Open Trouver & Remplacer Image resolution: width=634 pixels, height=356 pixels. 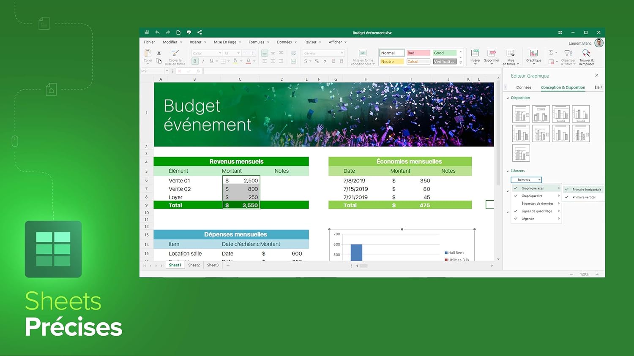pos(586,57)
